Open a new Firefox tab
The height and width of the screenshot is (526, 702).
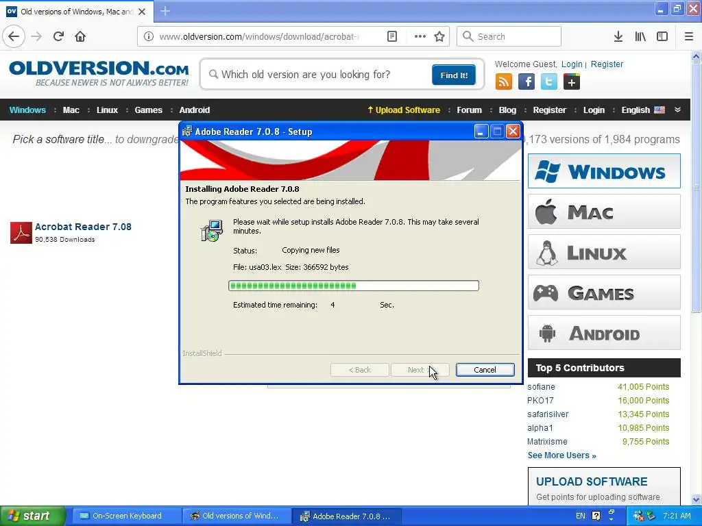pyautogui.click(x=165, y=11)
